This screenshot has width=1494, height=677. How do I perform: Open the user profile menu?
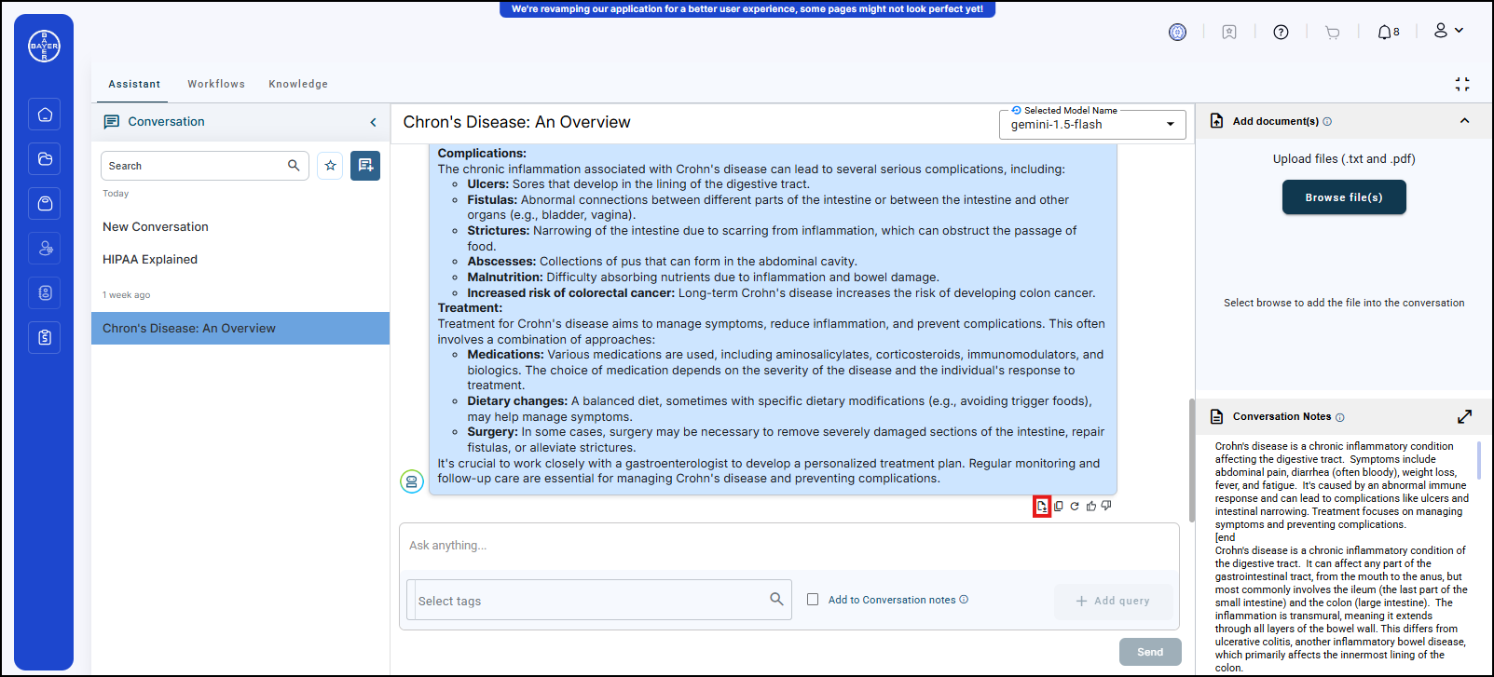pos(1448,31)
